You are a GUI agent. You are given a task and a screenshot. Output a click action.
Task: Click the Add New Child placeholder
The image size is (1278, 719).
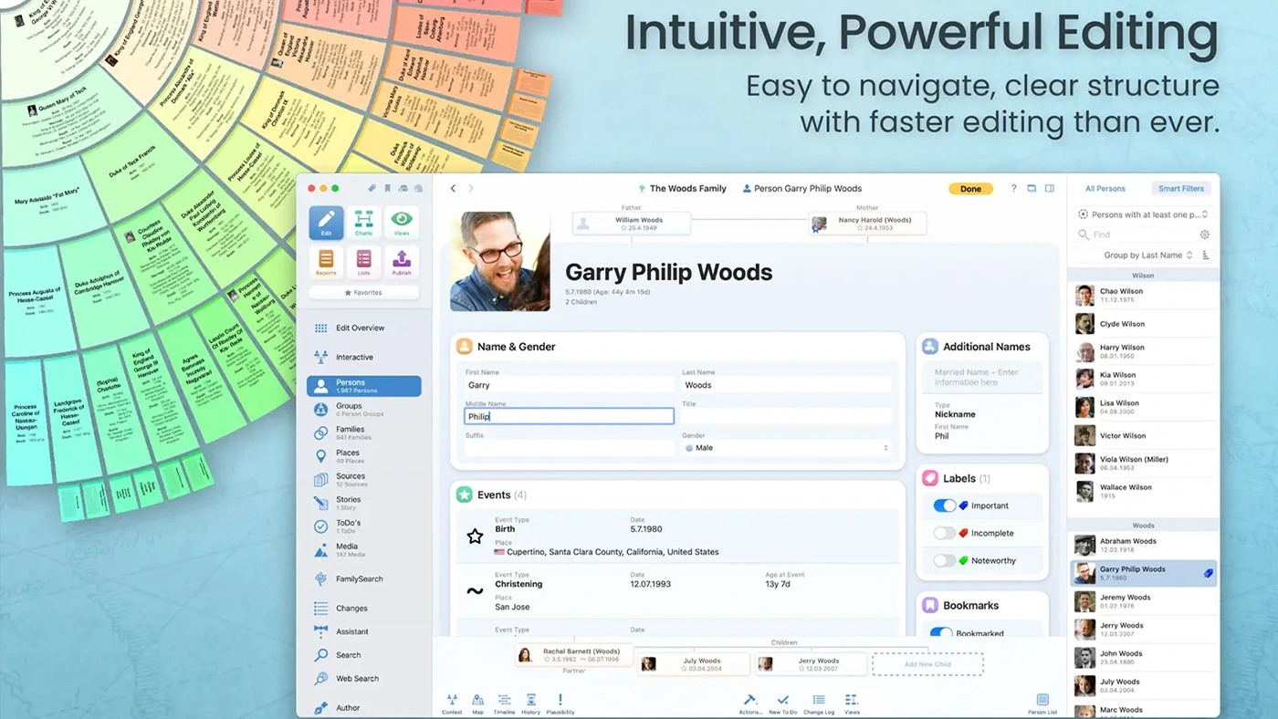(x=927, y=664)
